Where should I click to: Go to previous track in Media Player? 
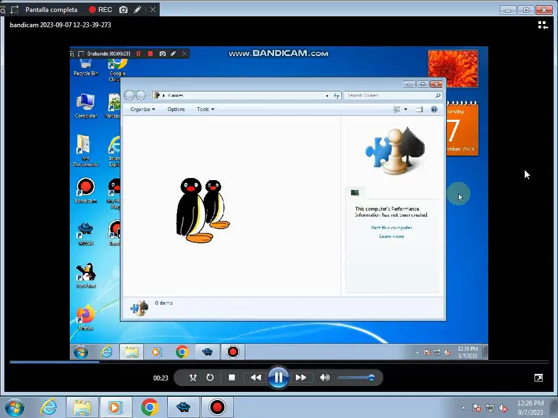(x=256, y=378)
